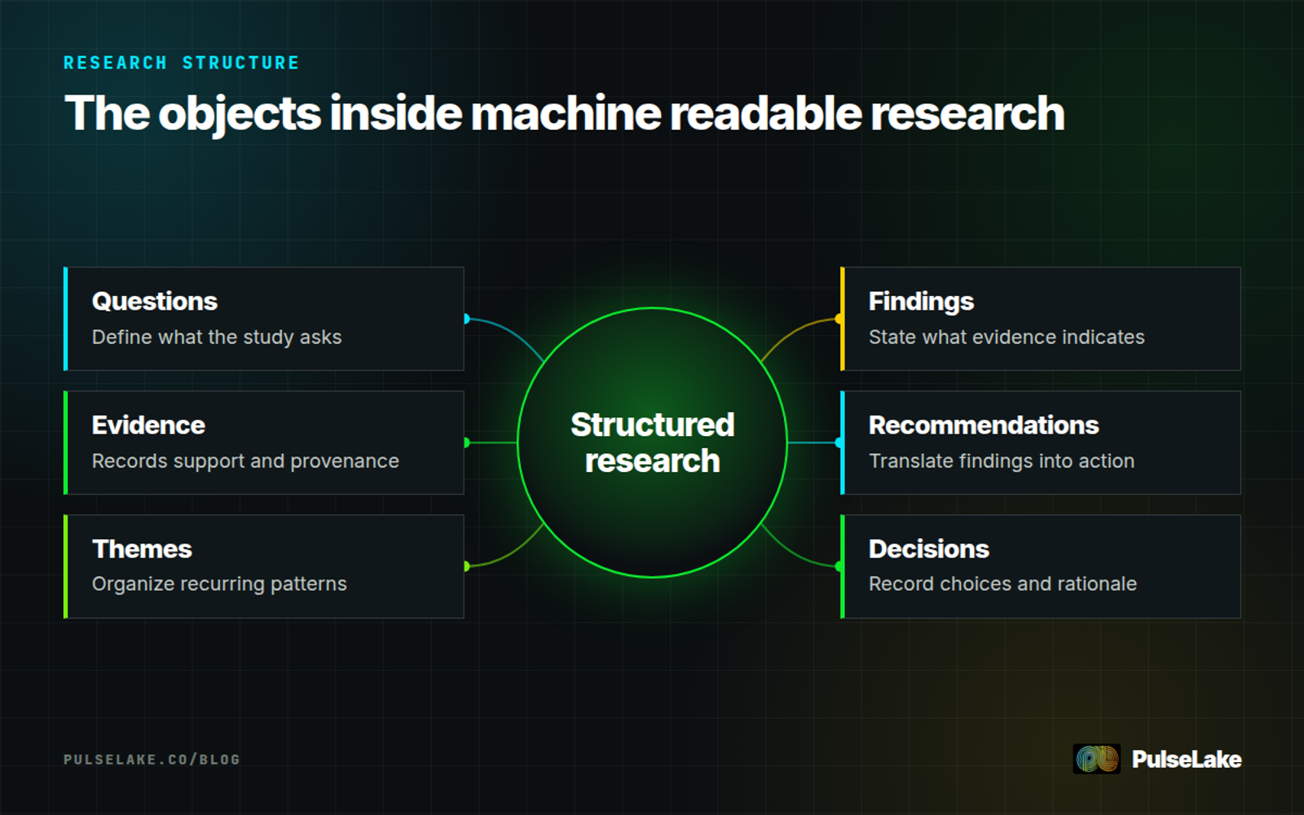This screenshot has height=815, width=1304.
Task: Select the Questions card heading
Action: tap(154, 301)
